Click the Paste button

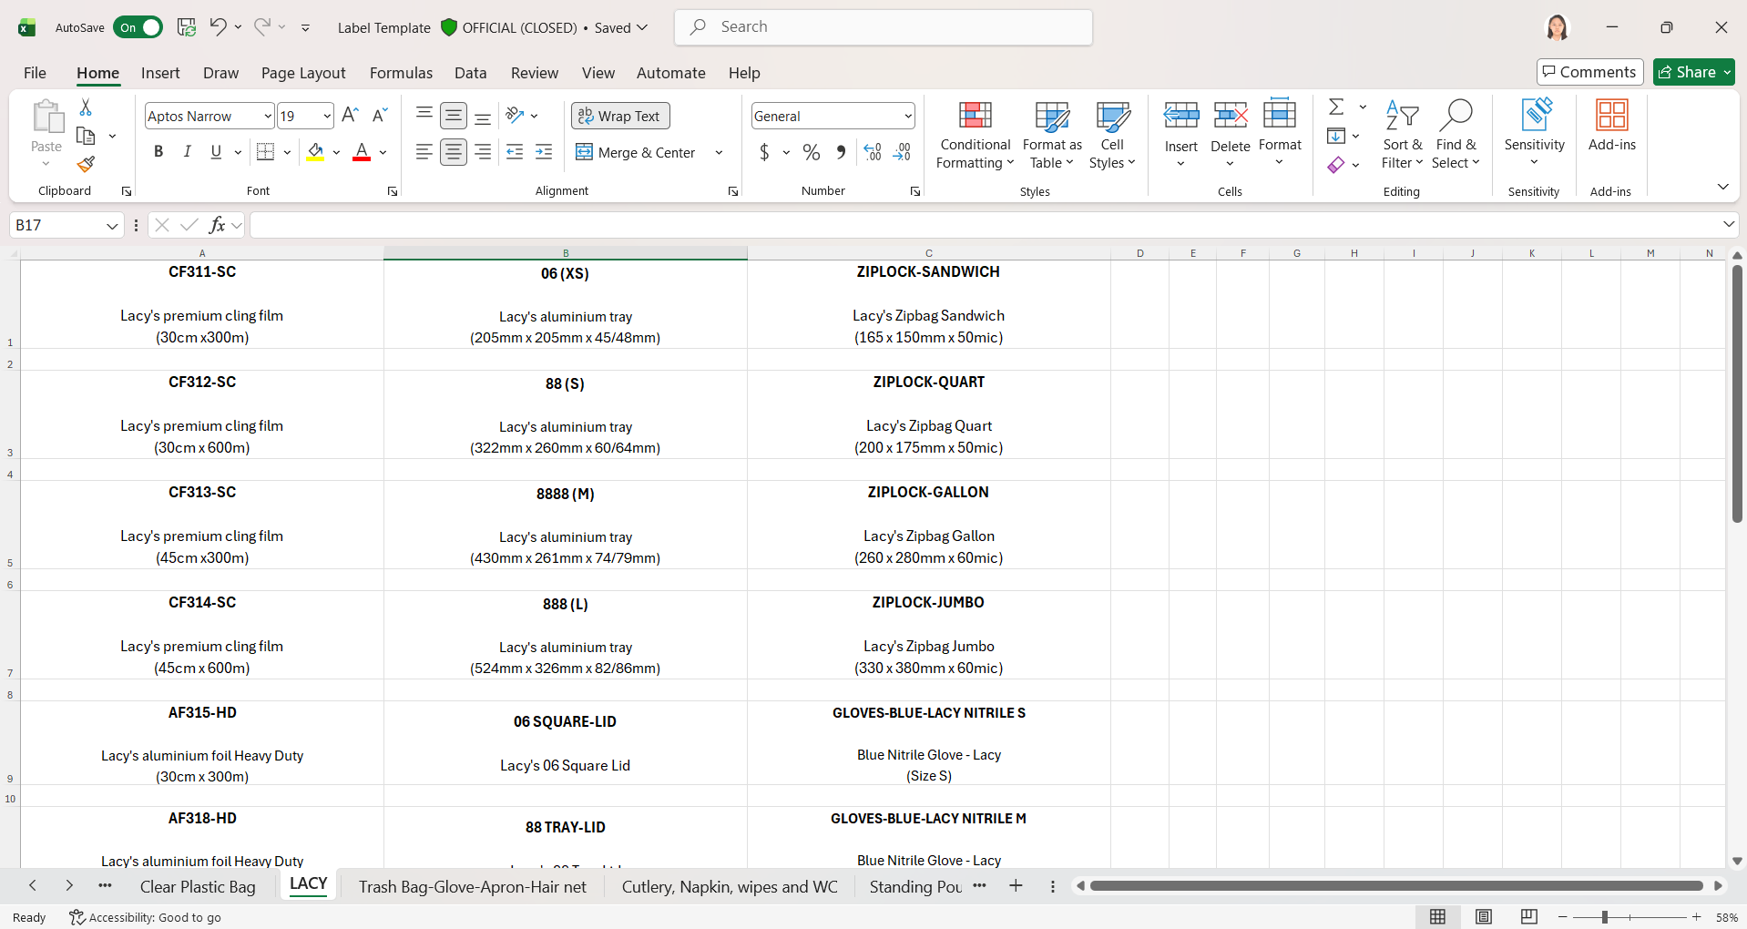point(46,133)
